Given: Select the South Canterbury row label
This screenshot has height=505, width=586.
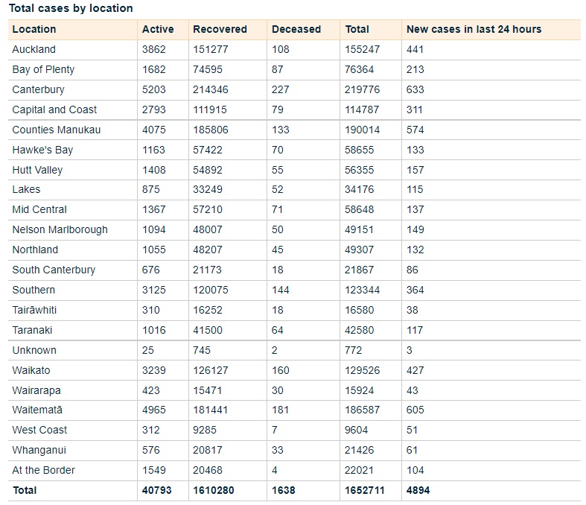Looking at the screenshot, I should pos(54,270).
